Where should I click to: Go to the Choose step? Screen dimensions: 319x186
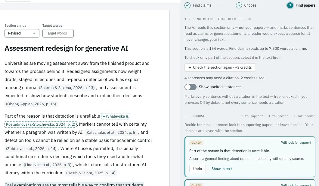pos(246,5)
